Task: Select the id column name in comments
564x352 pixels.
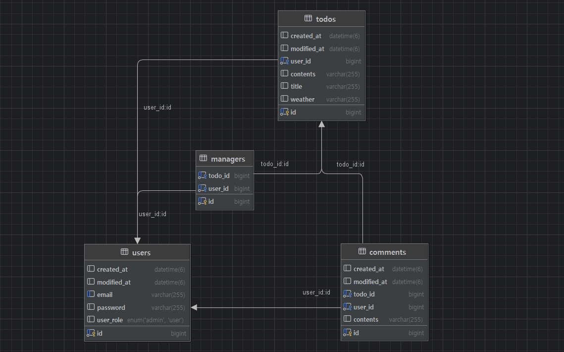Action: 356,333
